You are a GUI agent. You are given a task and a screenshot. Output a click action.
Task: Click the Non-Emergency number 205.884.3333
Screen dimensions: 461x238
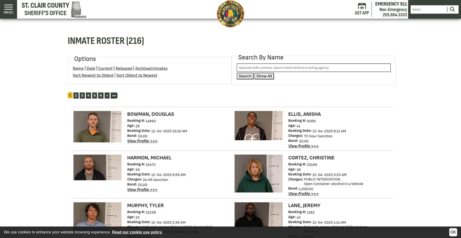(x=395, y=15)
